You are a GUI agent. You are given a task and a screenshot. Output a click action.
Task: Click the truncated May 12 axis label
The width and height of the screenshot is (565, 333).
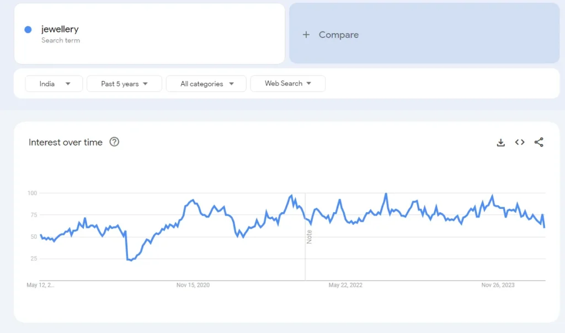(x=40, y=285)
